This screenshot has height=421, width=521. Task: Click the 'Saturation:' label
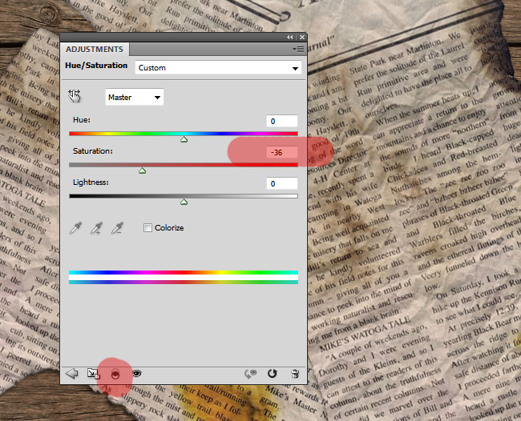pos(93,151)
